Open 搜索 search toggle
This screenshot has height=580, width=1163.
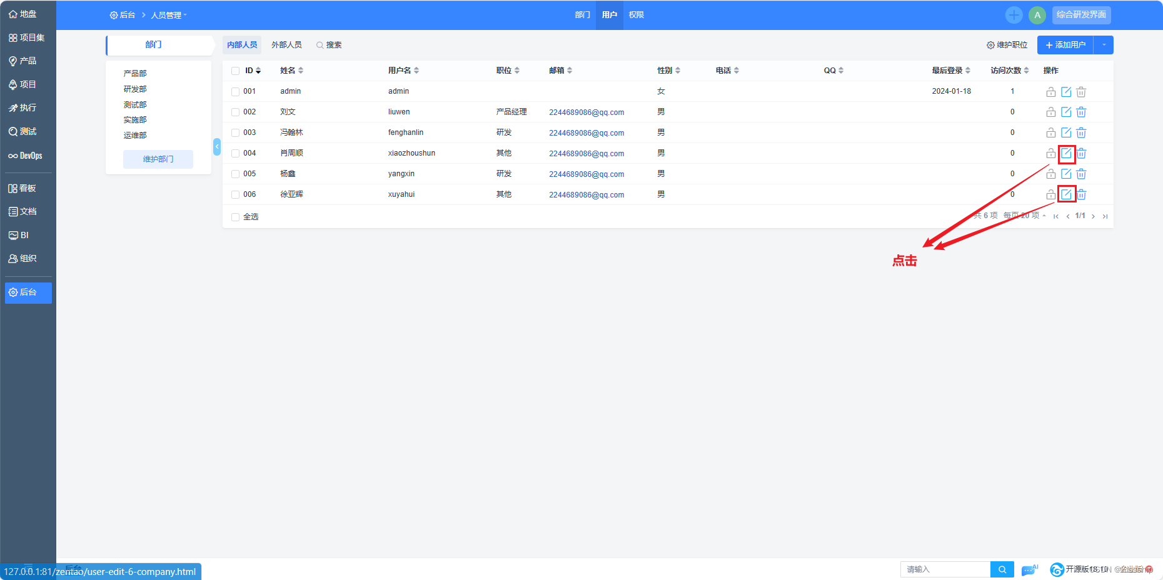329,45
